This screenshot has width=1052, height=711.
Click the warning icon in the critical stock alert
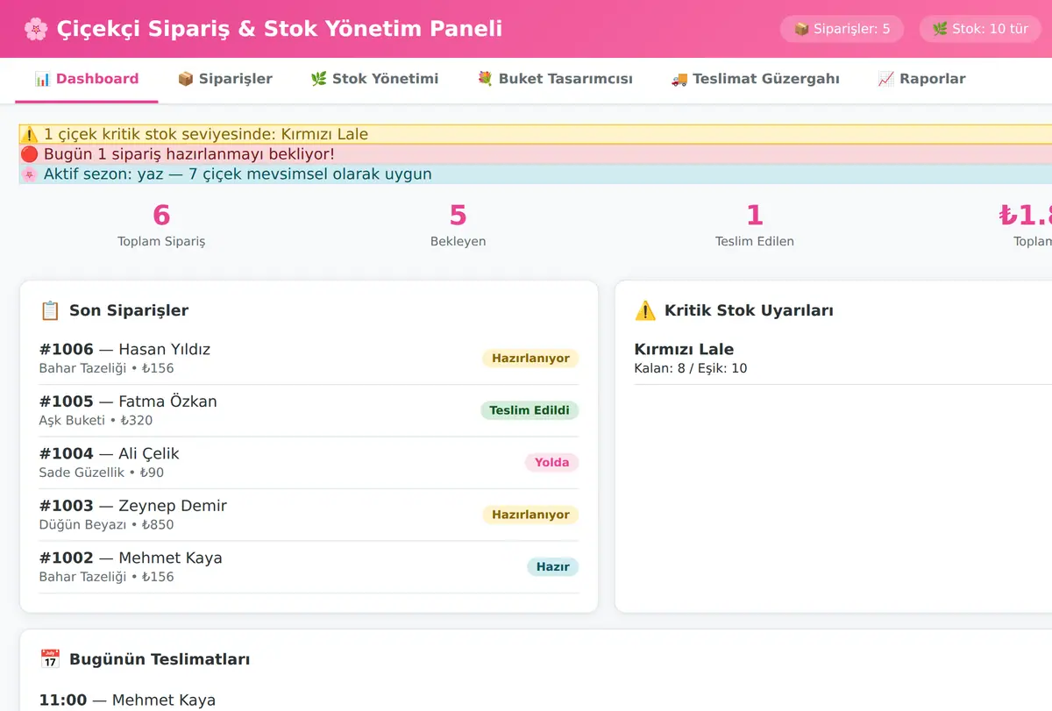pyautogui.click(x=30, y=134)
